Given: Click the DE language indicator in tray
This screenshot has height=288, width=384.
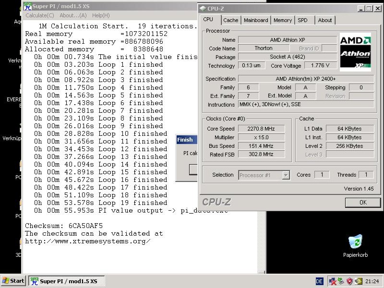Looking at the screenshot, I should point(319,281).
